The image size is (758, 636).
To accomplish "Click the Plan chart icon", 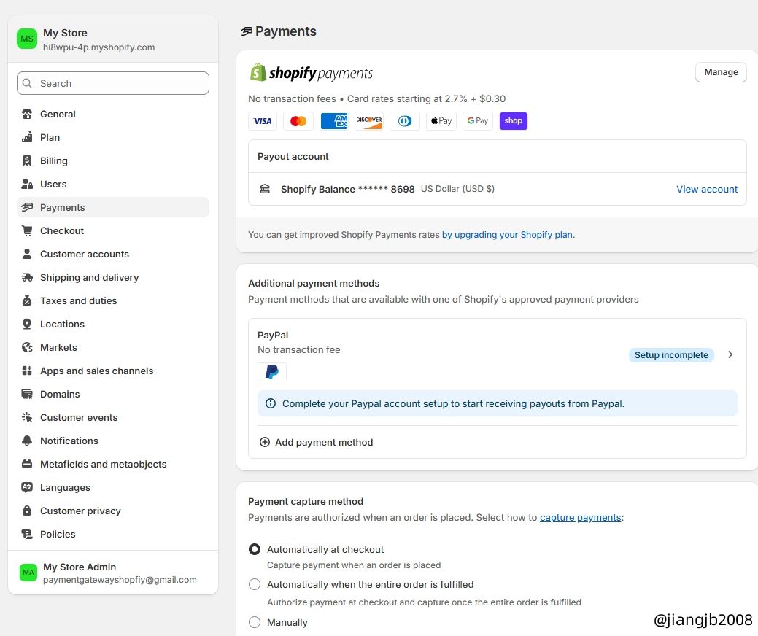I will (x=27, y=137).
